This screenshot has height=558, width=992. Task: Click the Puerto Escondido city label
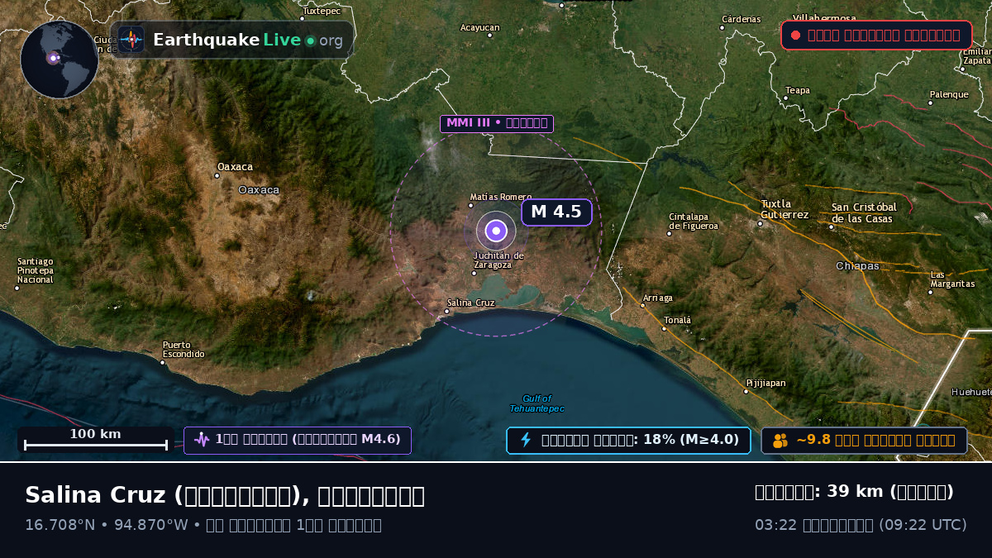click(184, 349)
